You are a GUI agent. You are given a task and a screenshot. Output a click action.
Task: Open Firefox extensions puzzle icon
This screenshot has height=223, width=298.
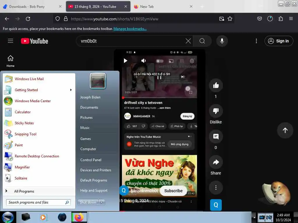(281, 19)
